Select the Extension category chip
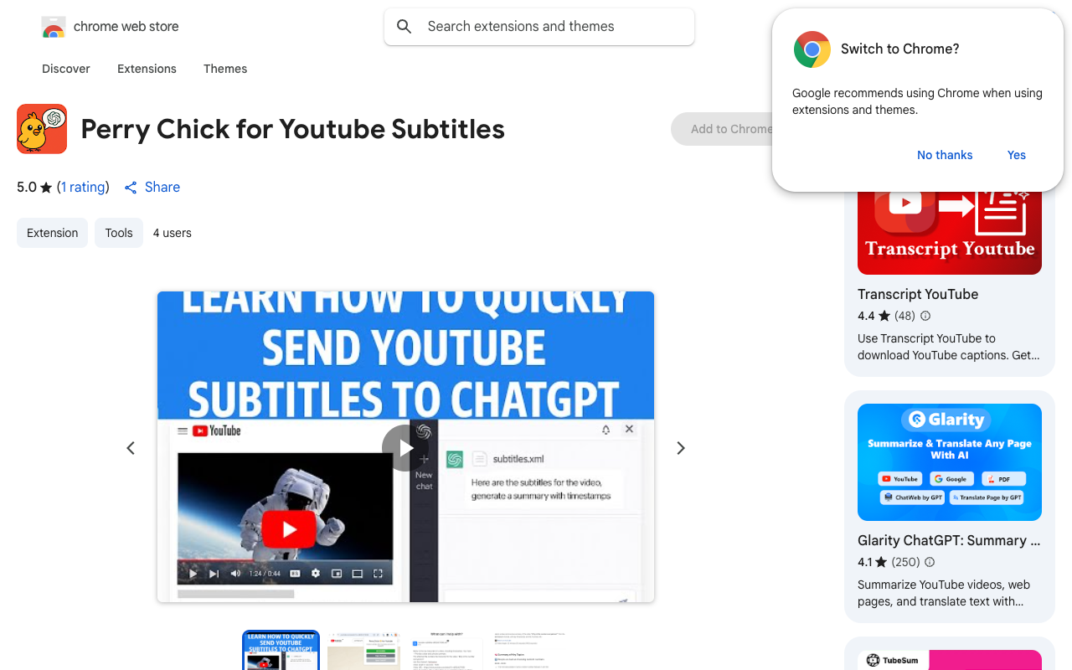1072x670 pixels. tap(52, 233)
